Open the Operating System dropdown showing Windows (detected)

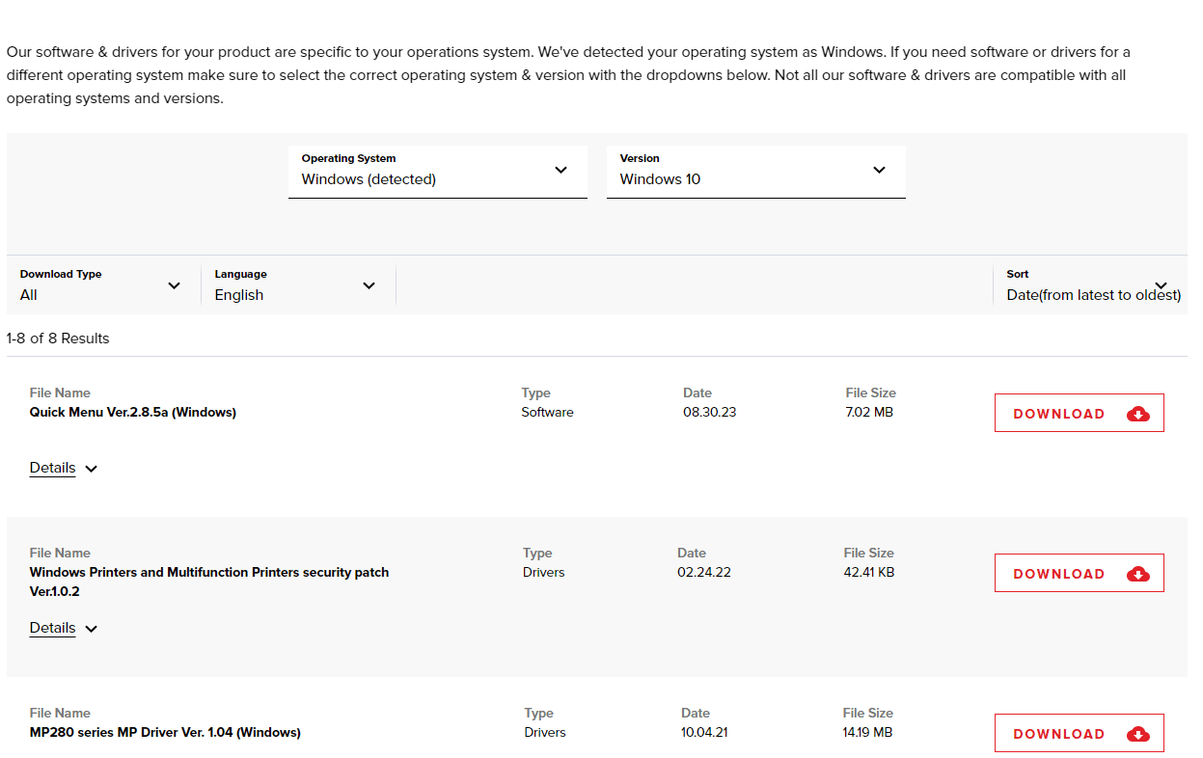click(437, 172)
